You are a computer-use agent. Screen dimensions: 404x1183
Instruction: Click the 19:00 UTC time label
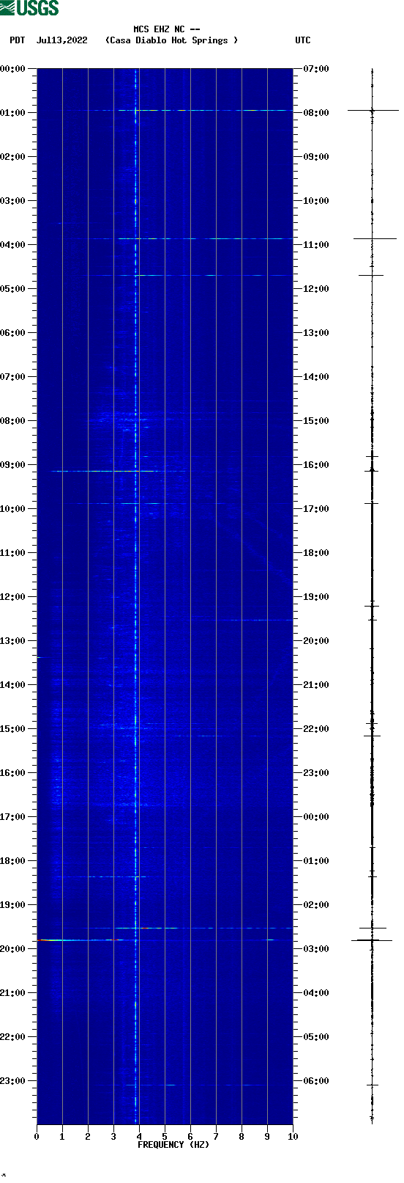(x=316, y=597)
